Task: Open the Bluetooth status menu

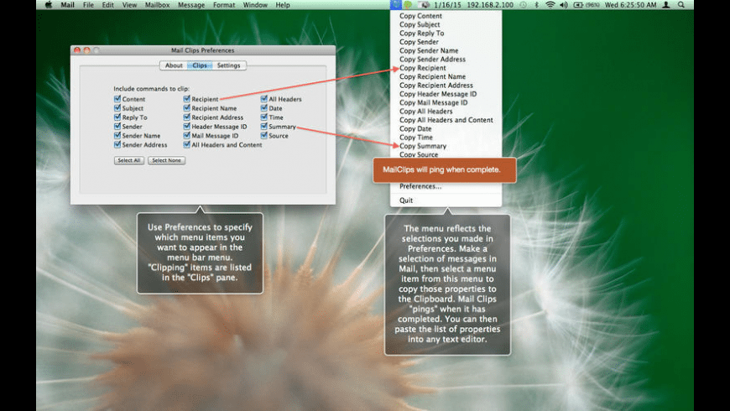Action: point(536,5)
